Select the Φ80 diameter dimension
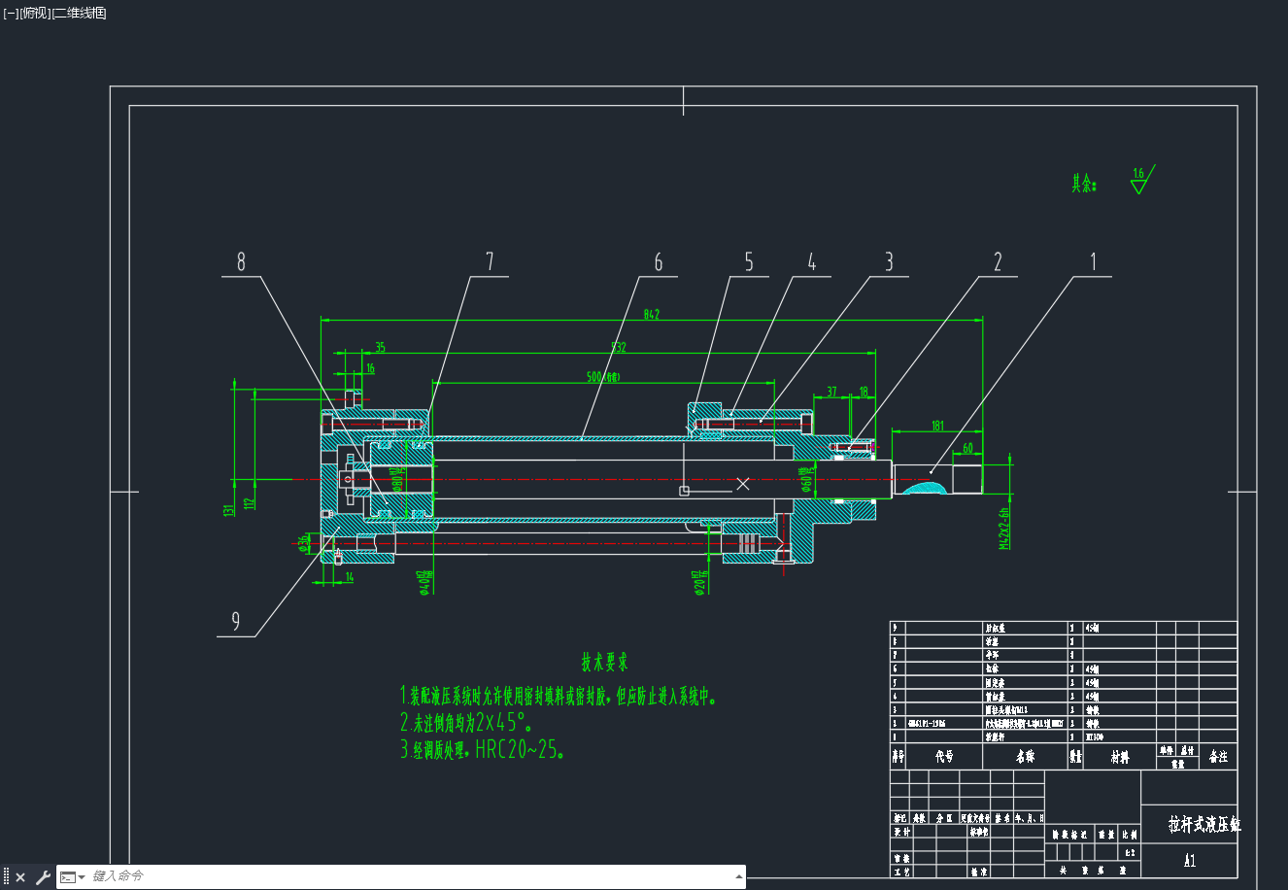 click(x=396, y=478)
